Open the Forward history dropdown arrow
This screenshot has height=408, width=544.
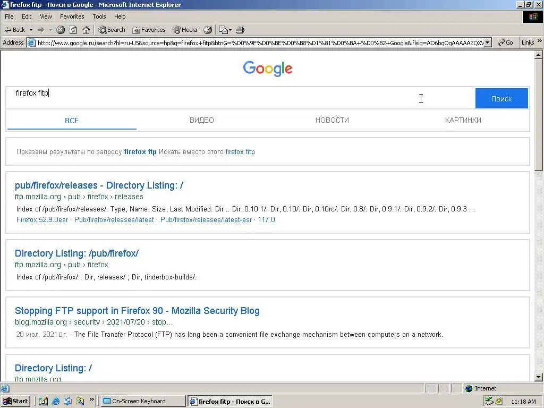50,30
